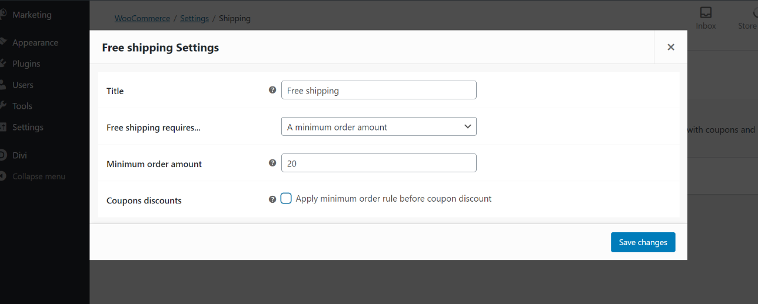Click the Tools wrench icon
758x304 pixels.
3,106
